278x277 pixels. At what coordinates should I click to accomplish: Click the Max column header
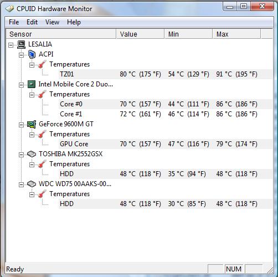point(236,34)
